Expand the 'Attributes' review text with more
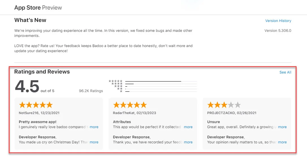Viewport: 307px width, 158px height. pyautogui.click(x=188, y=127)
